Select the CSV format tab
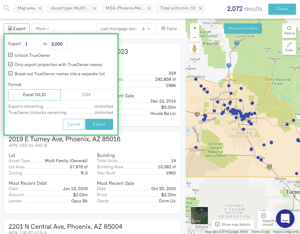This screenshot has height=234, width=300. pyautogui.click(x=87, y=95)
